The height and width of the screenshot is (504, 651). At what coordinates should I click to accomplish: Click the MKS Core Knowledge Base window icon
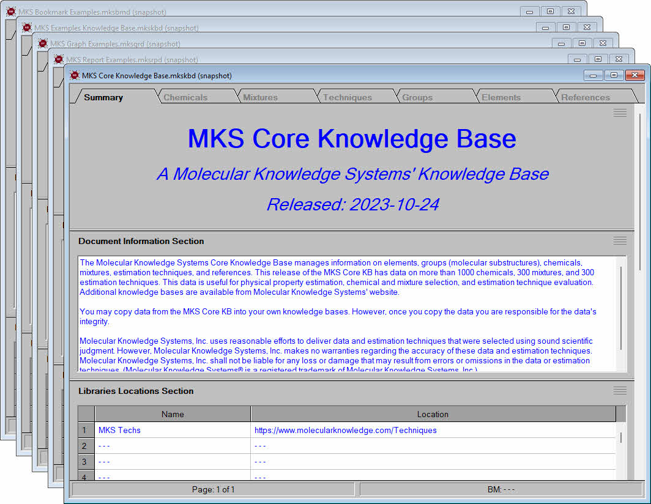point(75,75)
